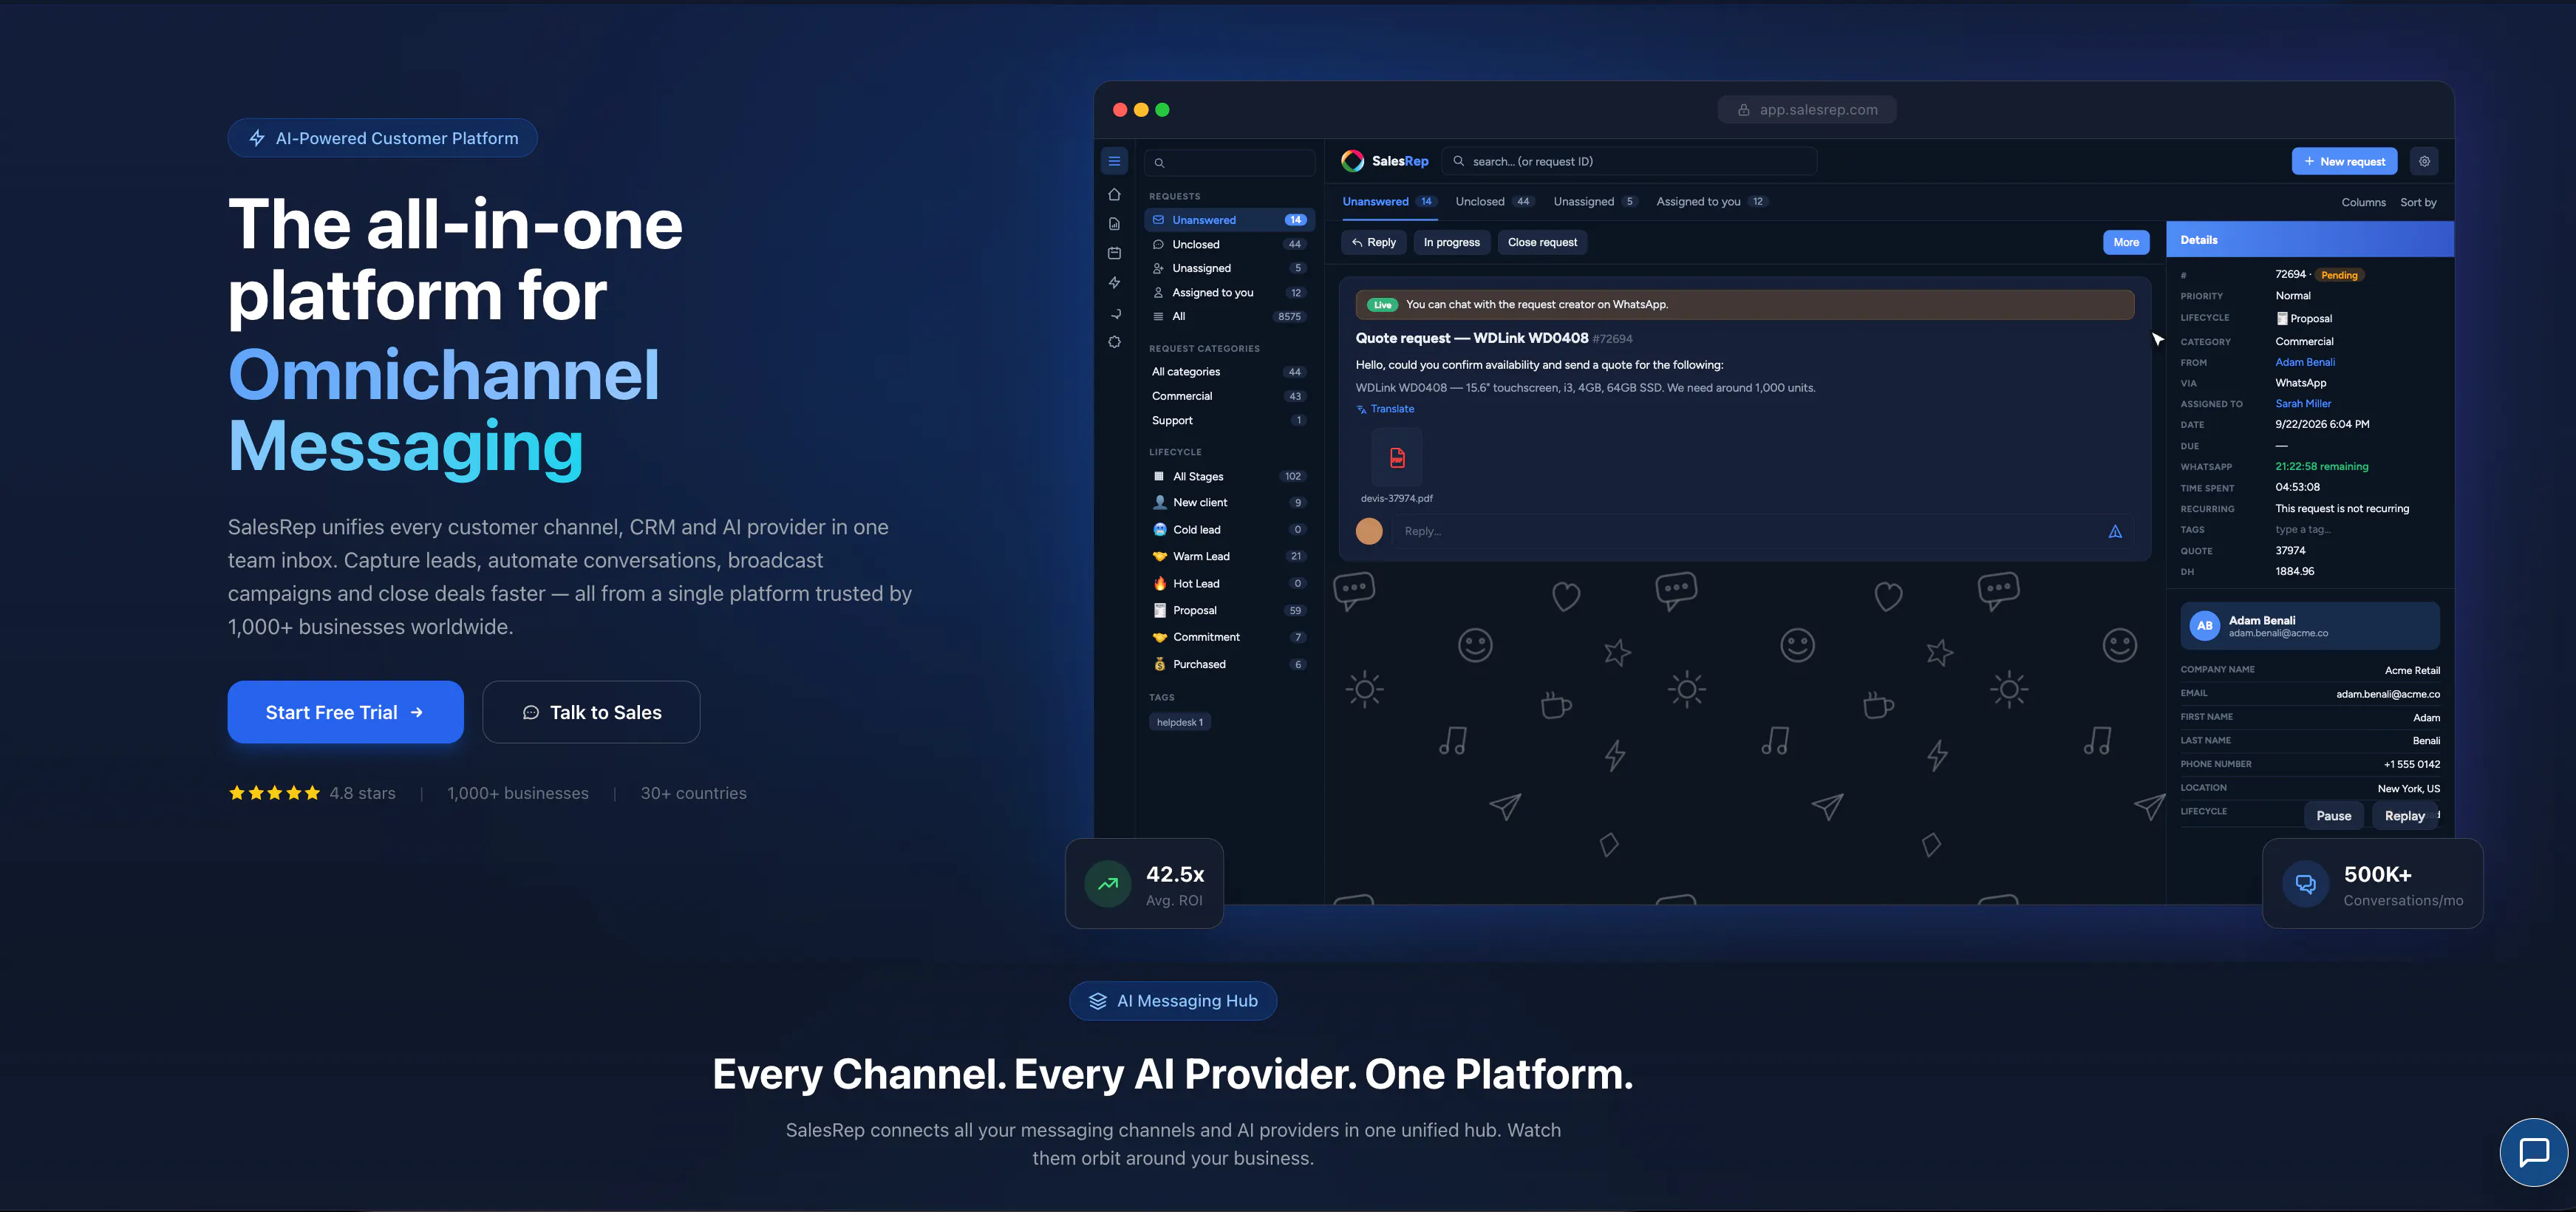Select Assigned to you in the sidebar
This screenshot has width=2576, height=1212.
click(x=1229, y=293)
